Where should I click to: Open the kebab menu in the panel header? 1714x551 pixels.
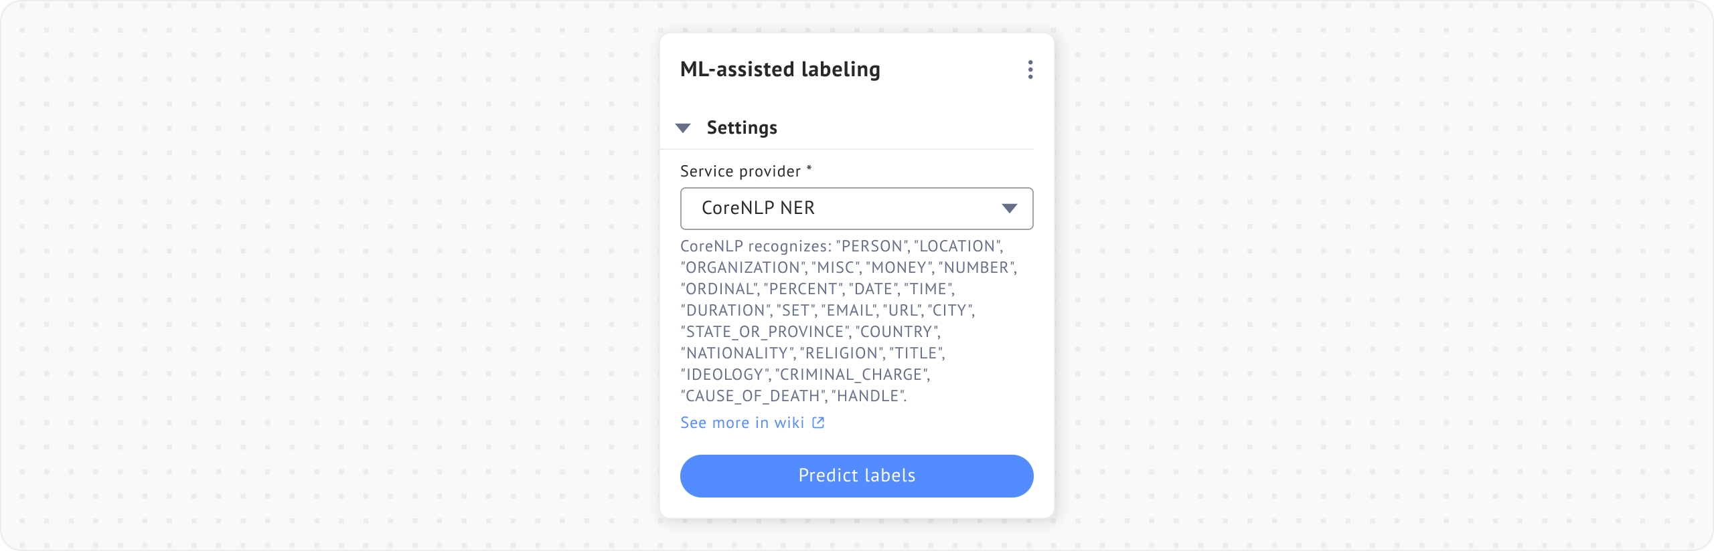pyautogui.click(x=1030, y=69)
